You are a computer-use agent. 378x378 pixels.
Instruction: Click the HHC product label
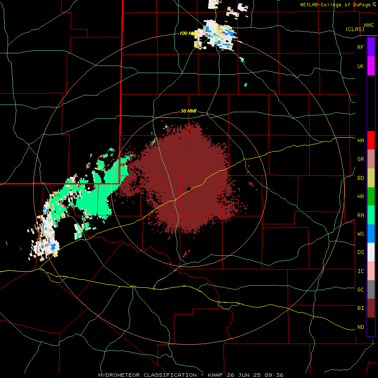click(x=369, y=25)
